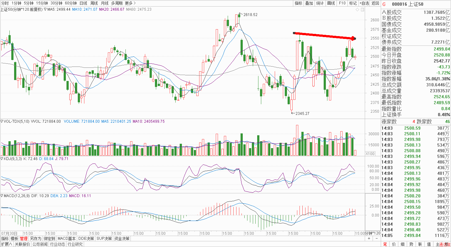The width and height of the screenshot is (451, 247).
Task: Switch to the 分时 intraday view
Action: click(x=5, y=3)
